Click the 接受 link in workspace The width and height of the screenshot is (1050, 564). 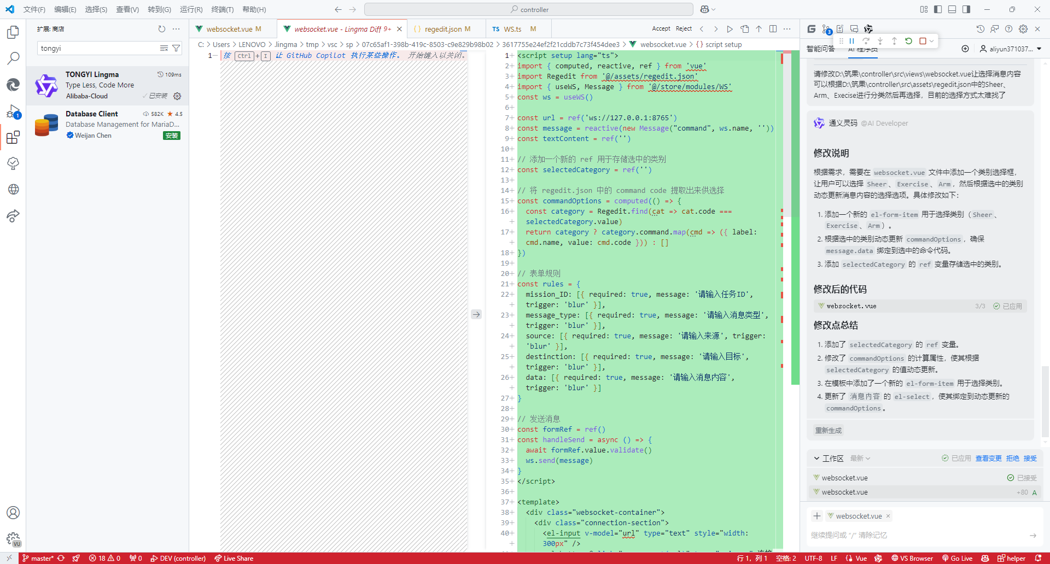pyautogui.click(x=1030, y=459)
